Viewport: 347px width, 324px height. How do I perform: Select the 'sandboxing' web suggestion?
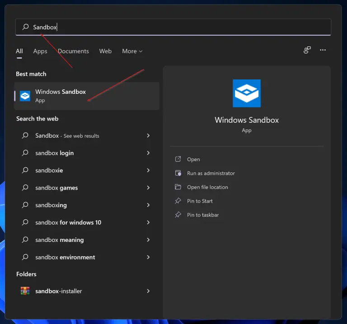(x=87, y=205)
